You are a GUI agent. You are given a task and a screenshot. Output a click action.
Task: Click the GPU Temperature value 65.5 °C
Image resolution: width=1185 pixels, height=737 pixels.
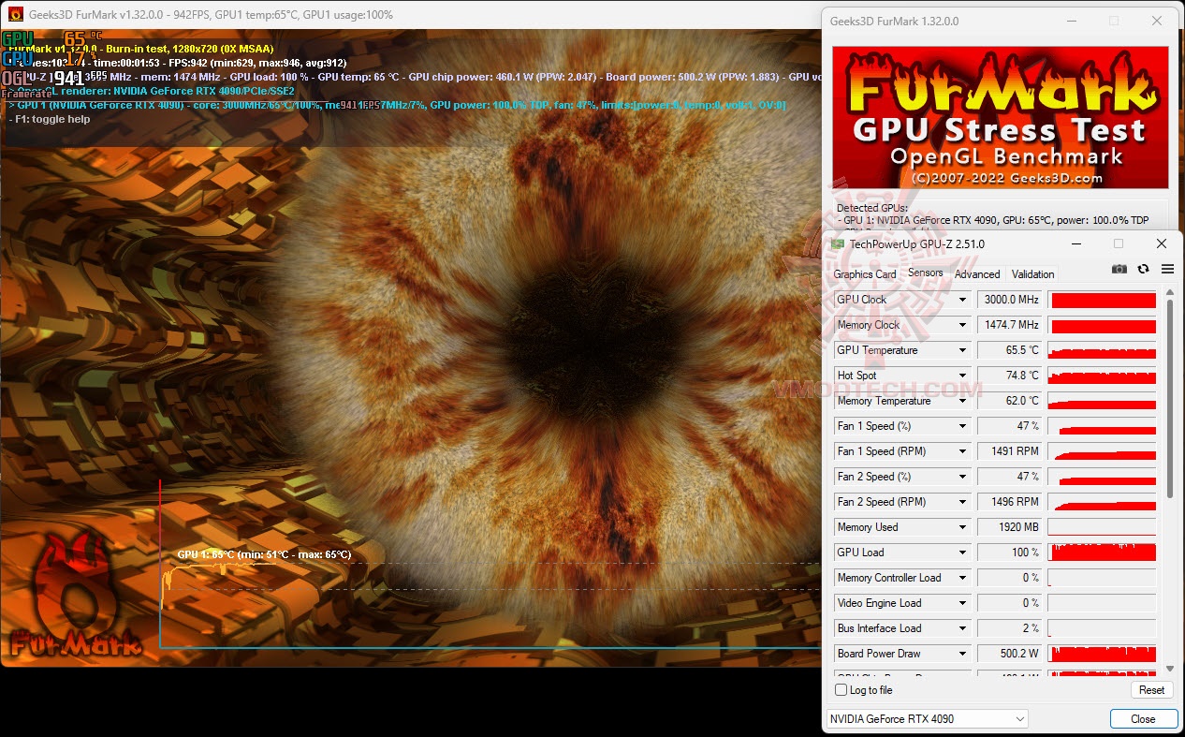tap(1010, 350)
